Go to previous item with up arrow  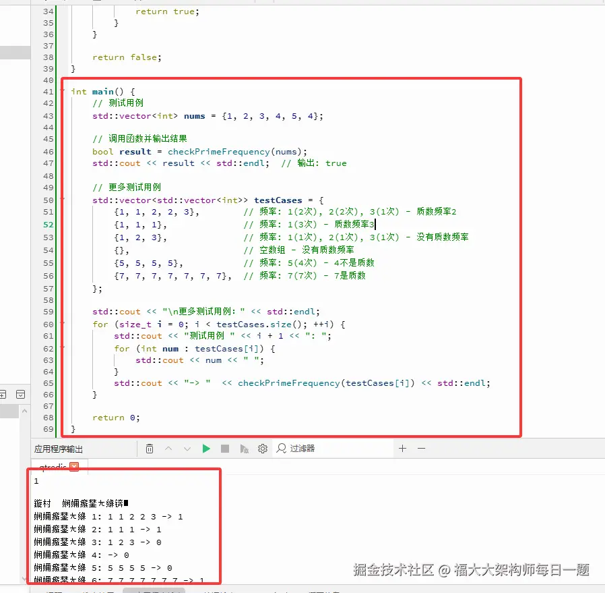168,449
